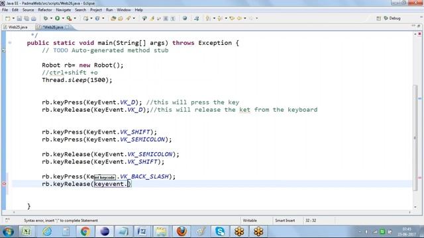Open the New Java Package dropdown arrow
This screenshot has width=424, height=238.
91,19
